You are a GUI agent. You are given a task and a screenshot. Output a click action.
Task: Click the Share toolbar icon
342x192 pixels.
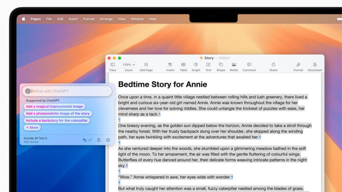(x=273, y=65)
